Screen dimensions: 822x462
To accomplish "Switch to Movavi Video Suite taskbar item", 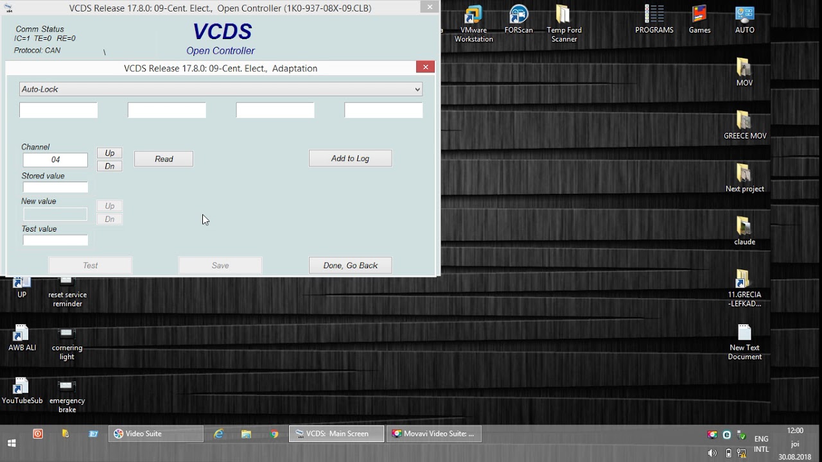I will tap(434, 434).
